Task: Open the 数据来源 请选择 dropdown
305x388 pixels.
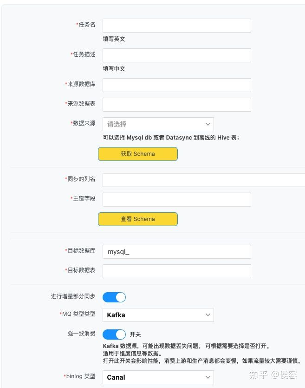Action: point(158,124)
